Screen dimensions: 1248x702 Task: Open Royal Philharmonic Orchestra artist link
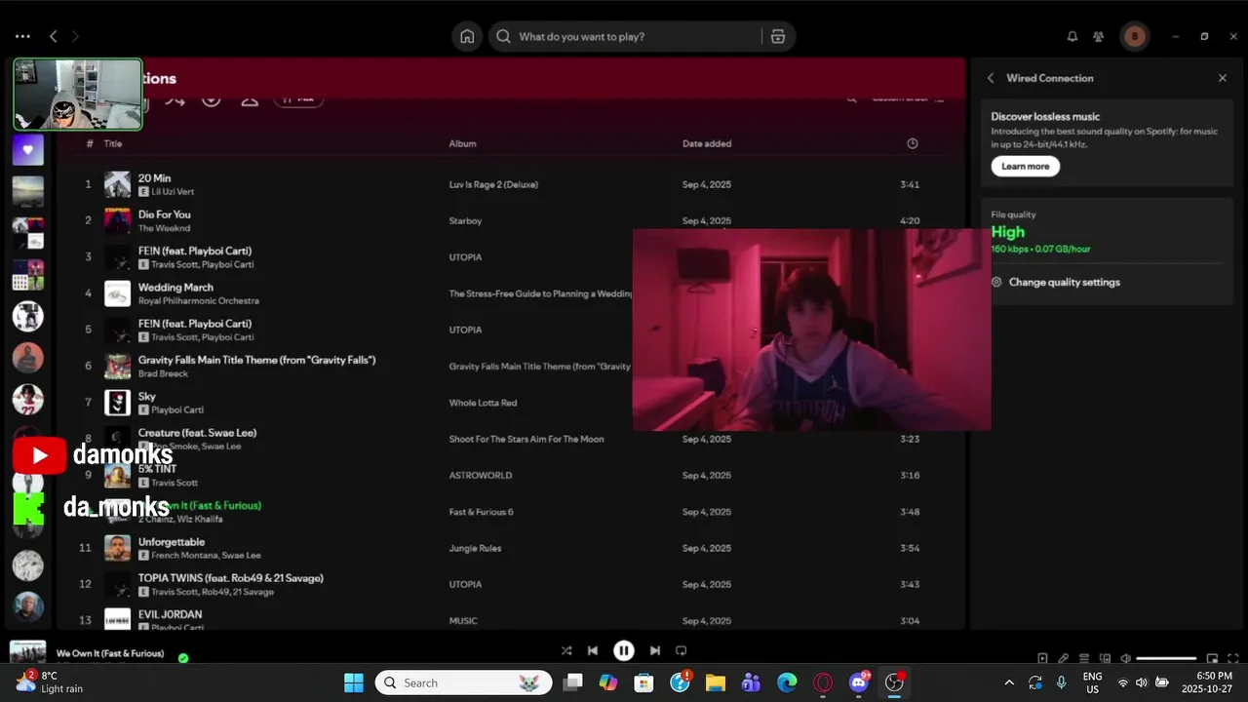[x=199, y=300]
